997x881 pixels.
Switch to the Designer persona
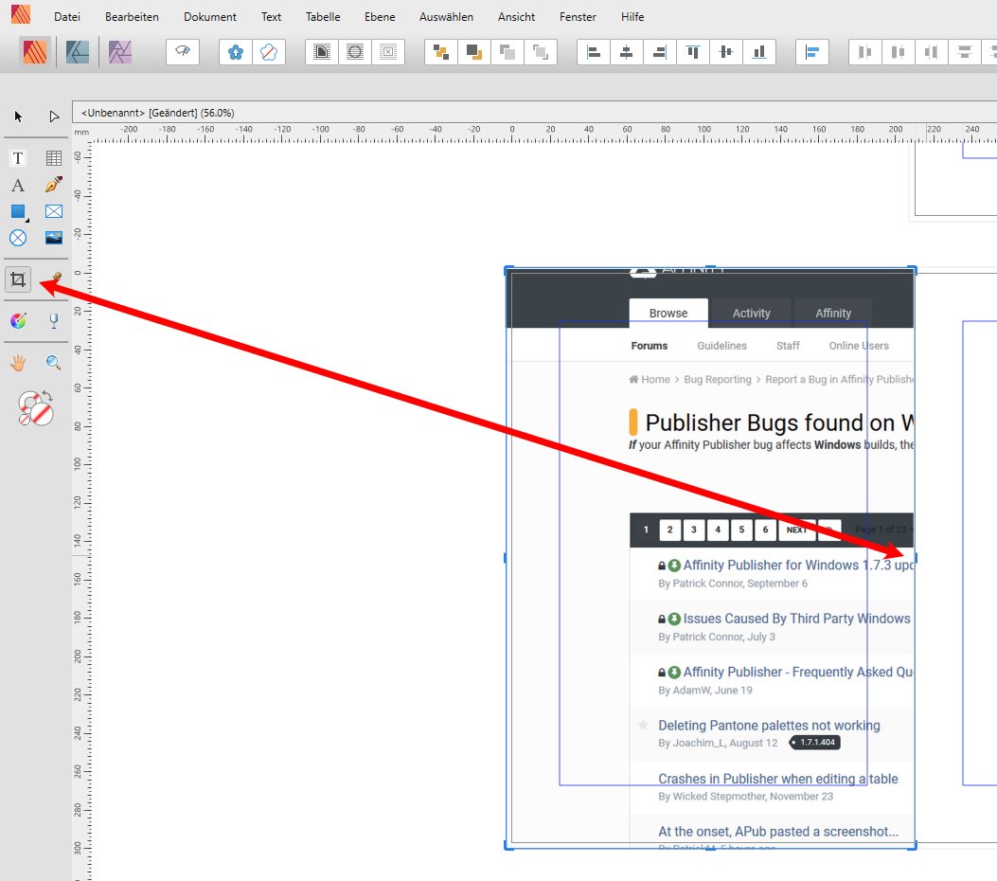pyautogui.click(x=77, y=51)
